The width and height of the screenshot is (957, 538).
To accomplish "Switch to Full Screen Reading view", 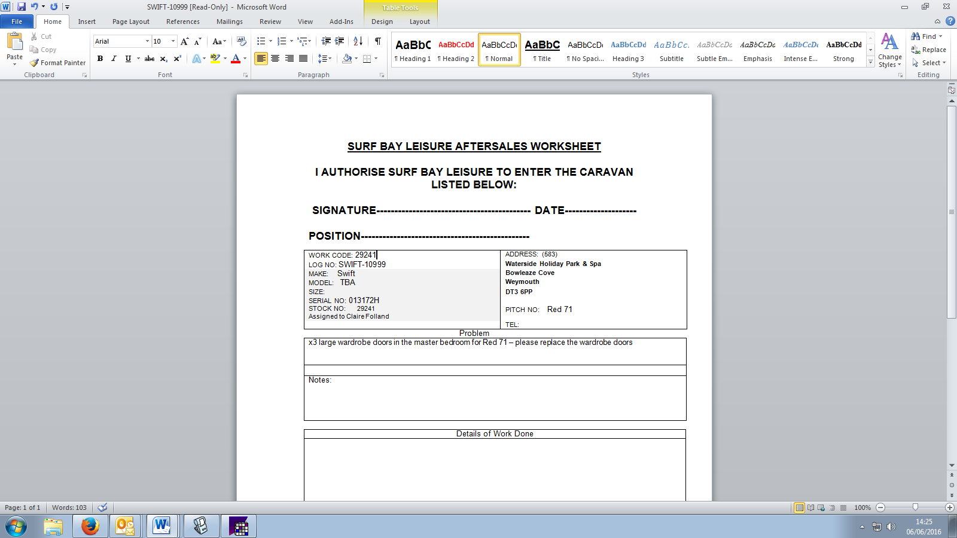I will click(x=810, y=508).
